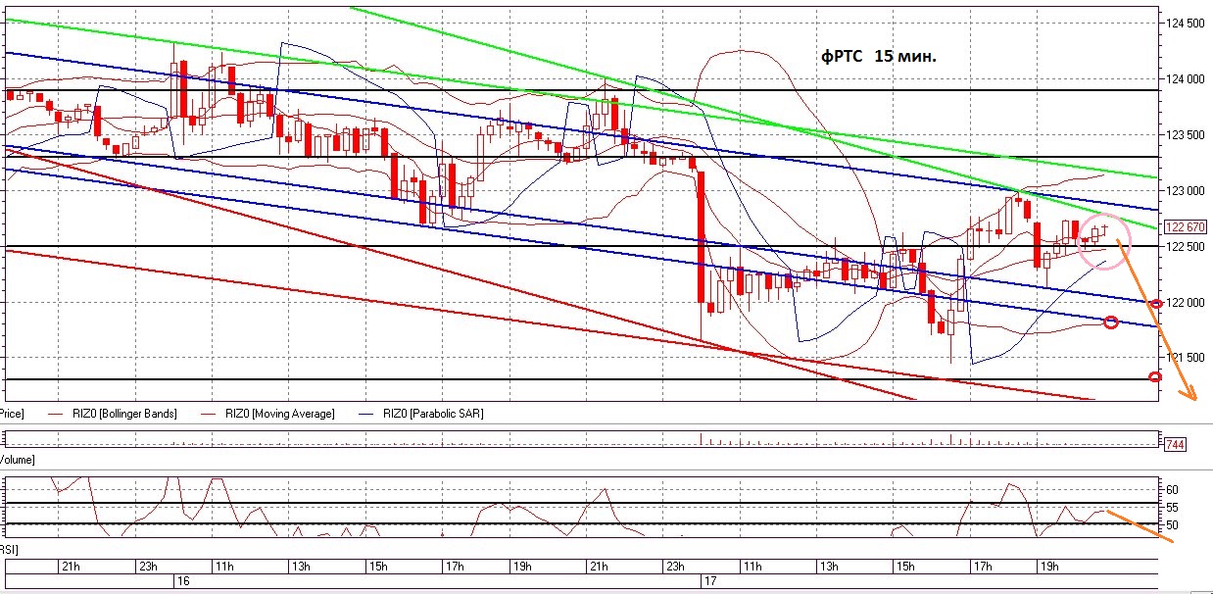This screenshot has width=1213, height=594.
Task: Select the RSI panel label
Action: point(8,551)
